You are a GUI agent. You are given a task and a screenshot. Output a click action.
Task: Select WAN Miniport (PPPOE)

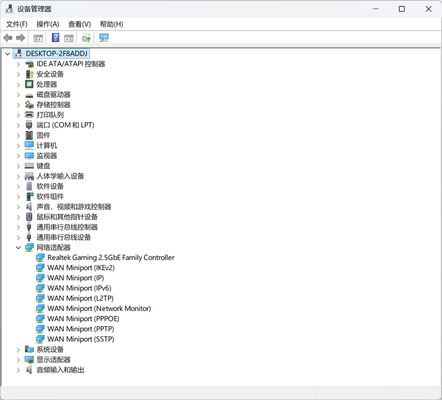pos(83,318)
